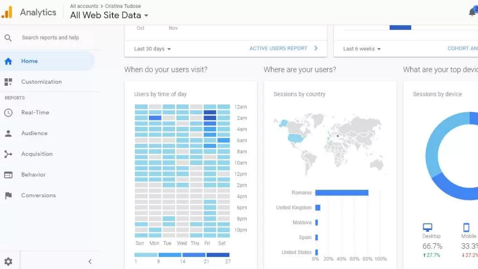Image resolution: width=478 pixels, height=269 pixels.
Task: Click the Behavior panel icon
Action: coord(8,175)
